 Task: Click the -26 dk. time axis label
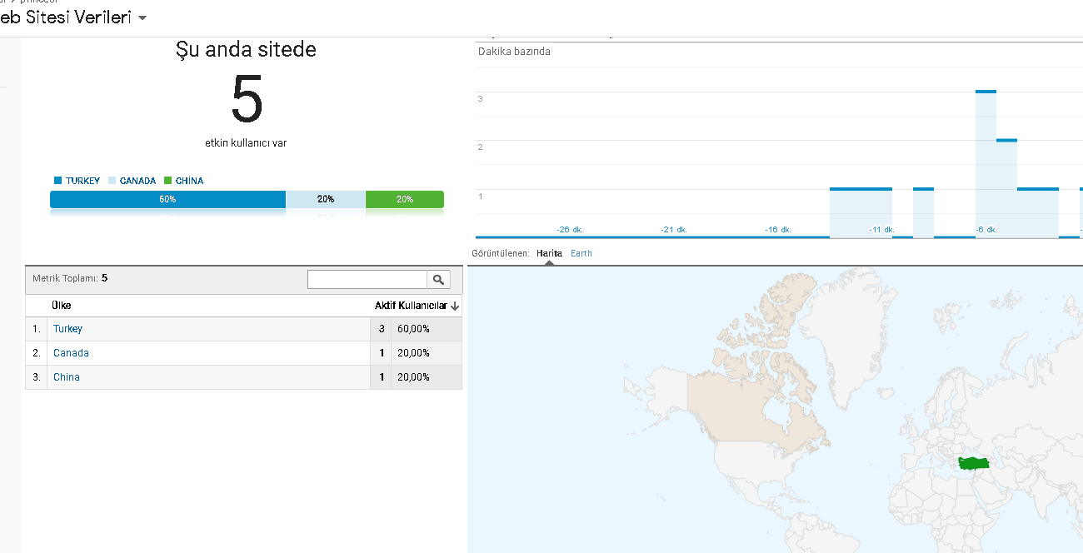(x=570, y=230)
